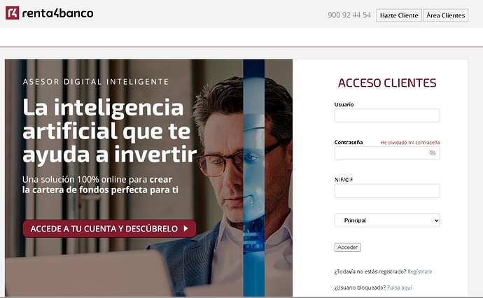483x298 pixels.
Task: Focus the Contraseña field
Action: coord(387,153)
